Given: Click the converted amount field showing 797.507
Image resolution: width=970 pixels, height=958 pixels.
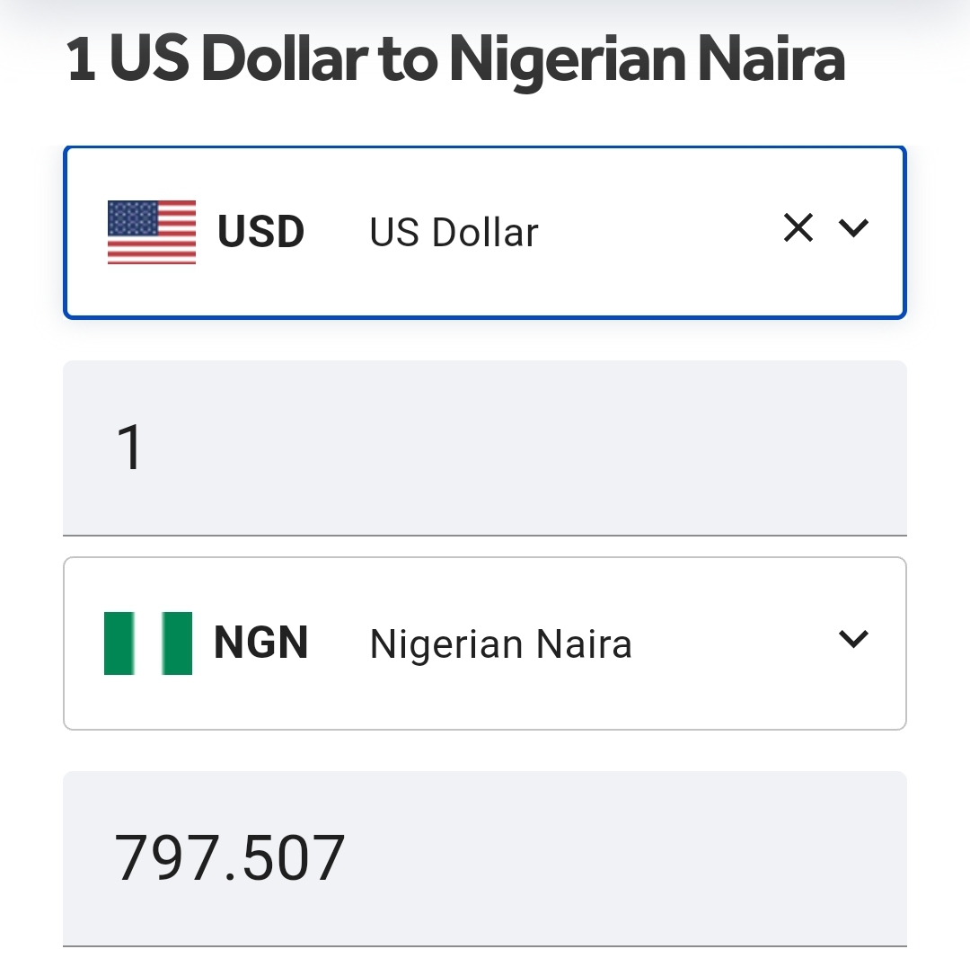Looking at the screenshot, I should click(x=485, y=858).
